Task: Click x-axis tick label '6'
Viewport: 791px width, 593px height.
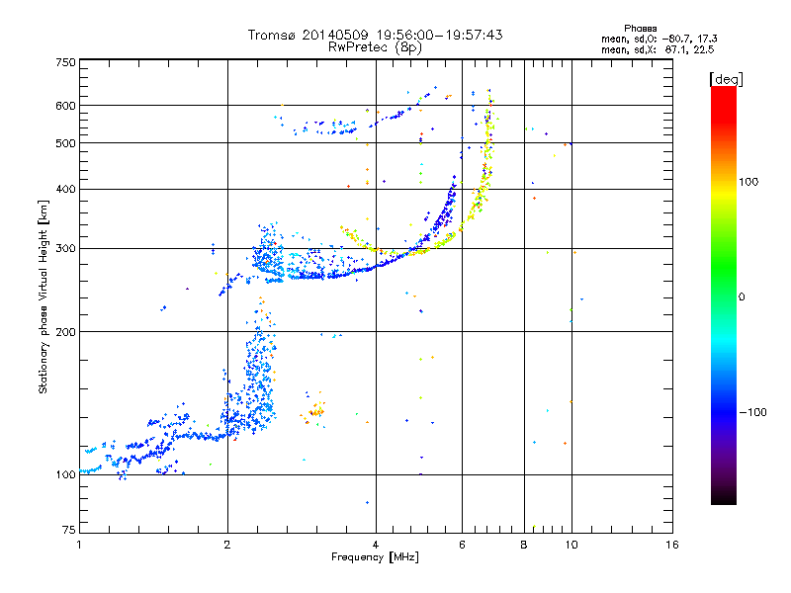Action: 462,545
